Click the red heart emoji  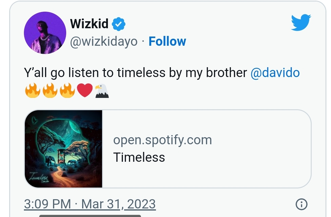[85, 90]
